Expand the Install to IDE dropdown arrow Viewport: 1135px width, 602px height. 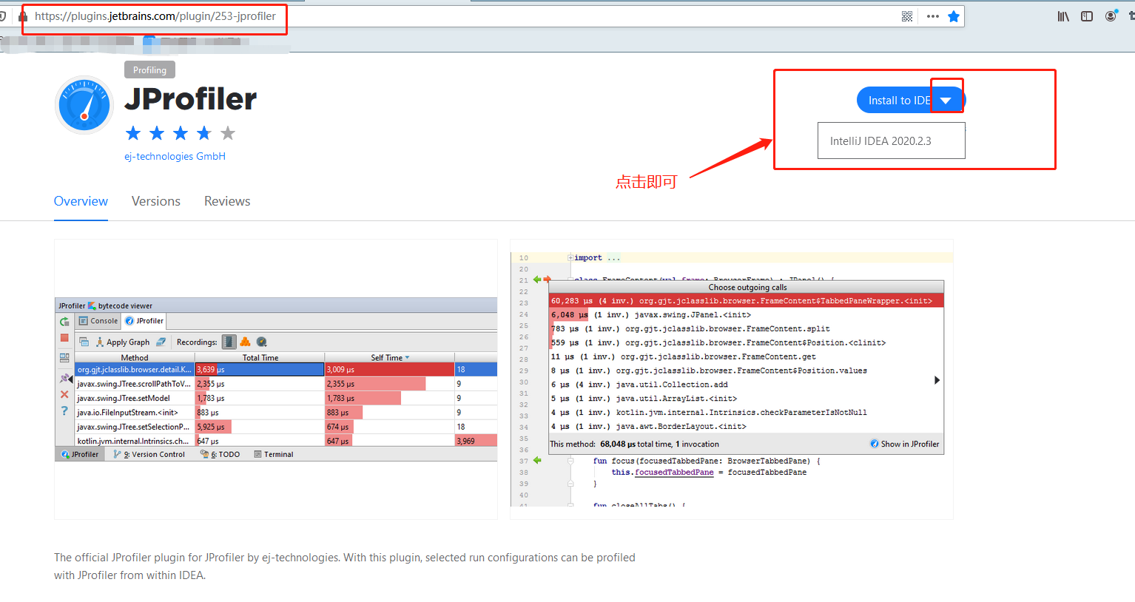(x=946, y=101)
